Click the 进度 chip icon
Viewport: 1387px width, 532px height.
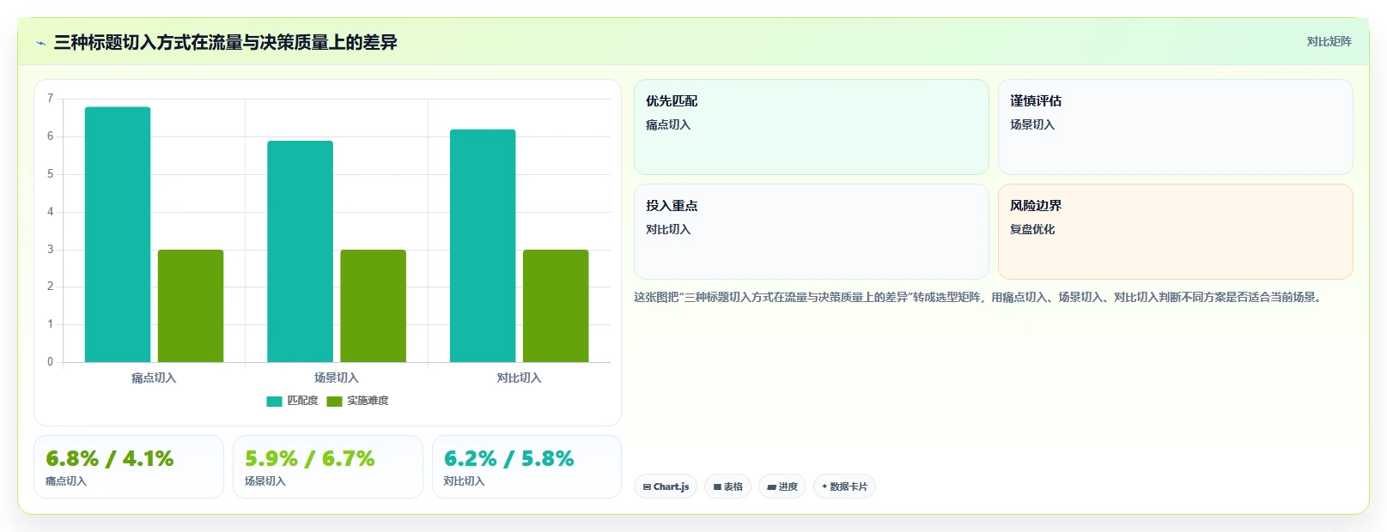coord(771,487)
